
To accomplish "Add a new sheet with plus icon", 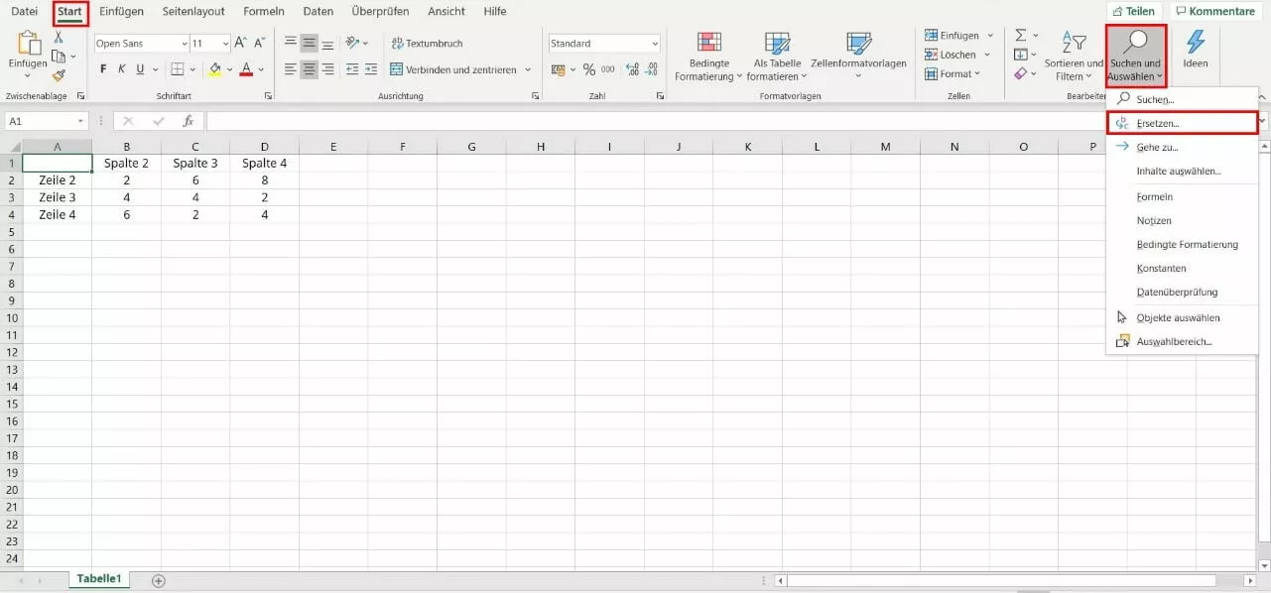I will [x=158, y=580].
